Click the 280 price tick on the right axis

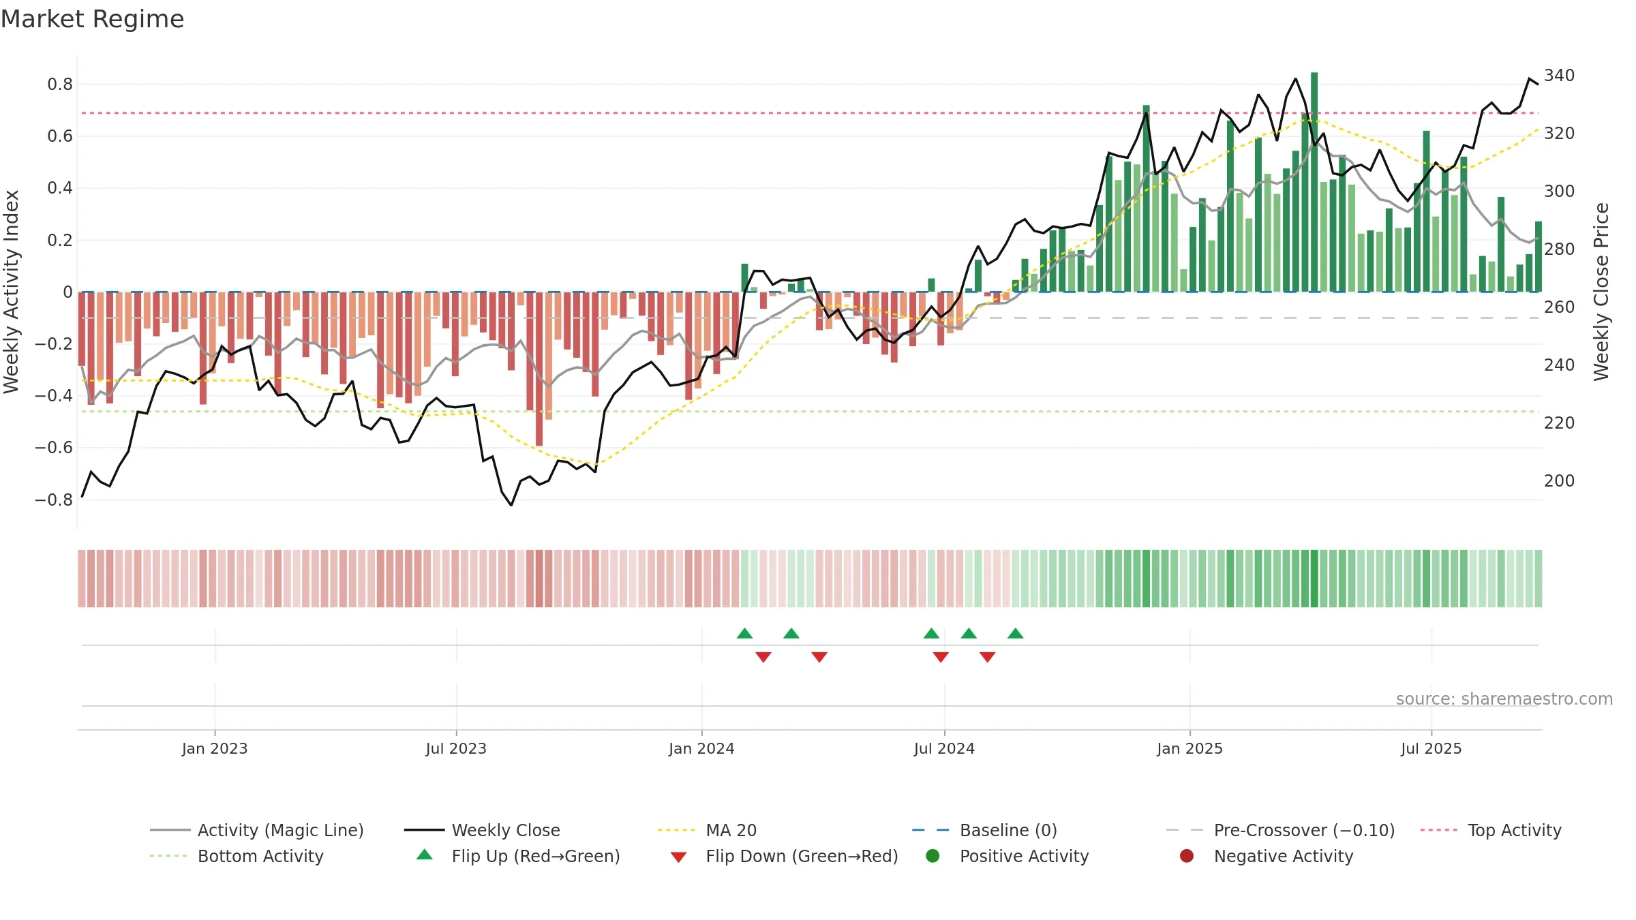click(x=1560, y=249)
